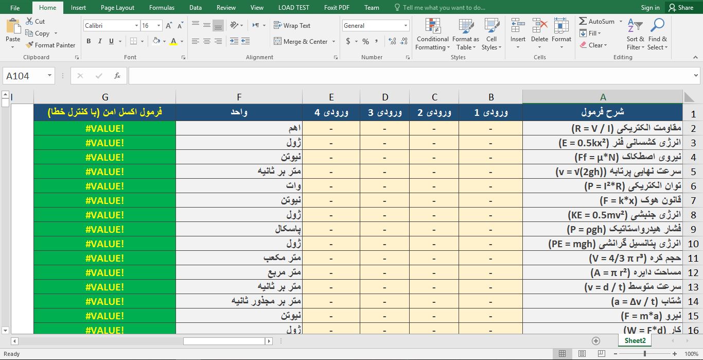
Task: Apply cell borders icon
Action: [x=133, y=41]
